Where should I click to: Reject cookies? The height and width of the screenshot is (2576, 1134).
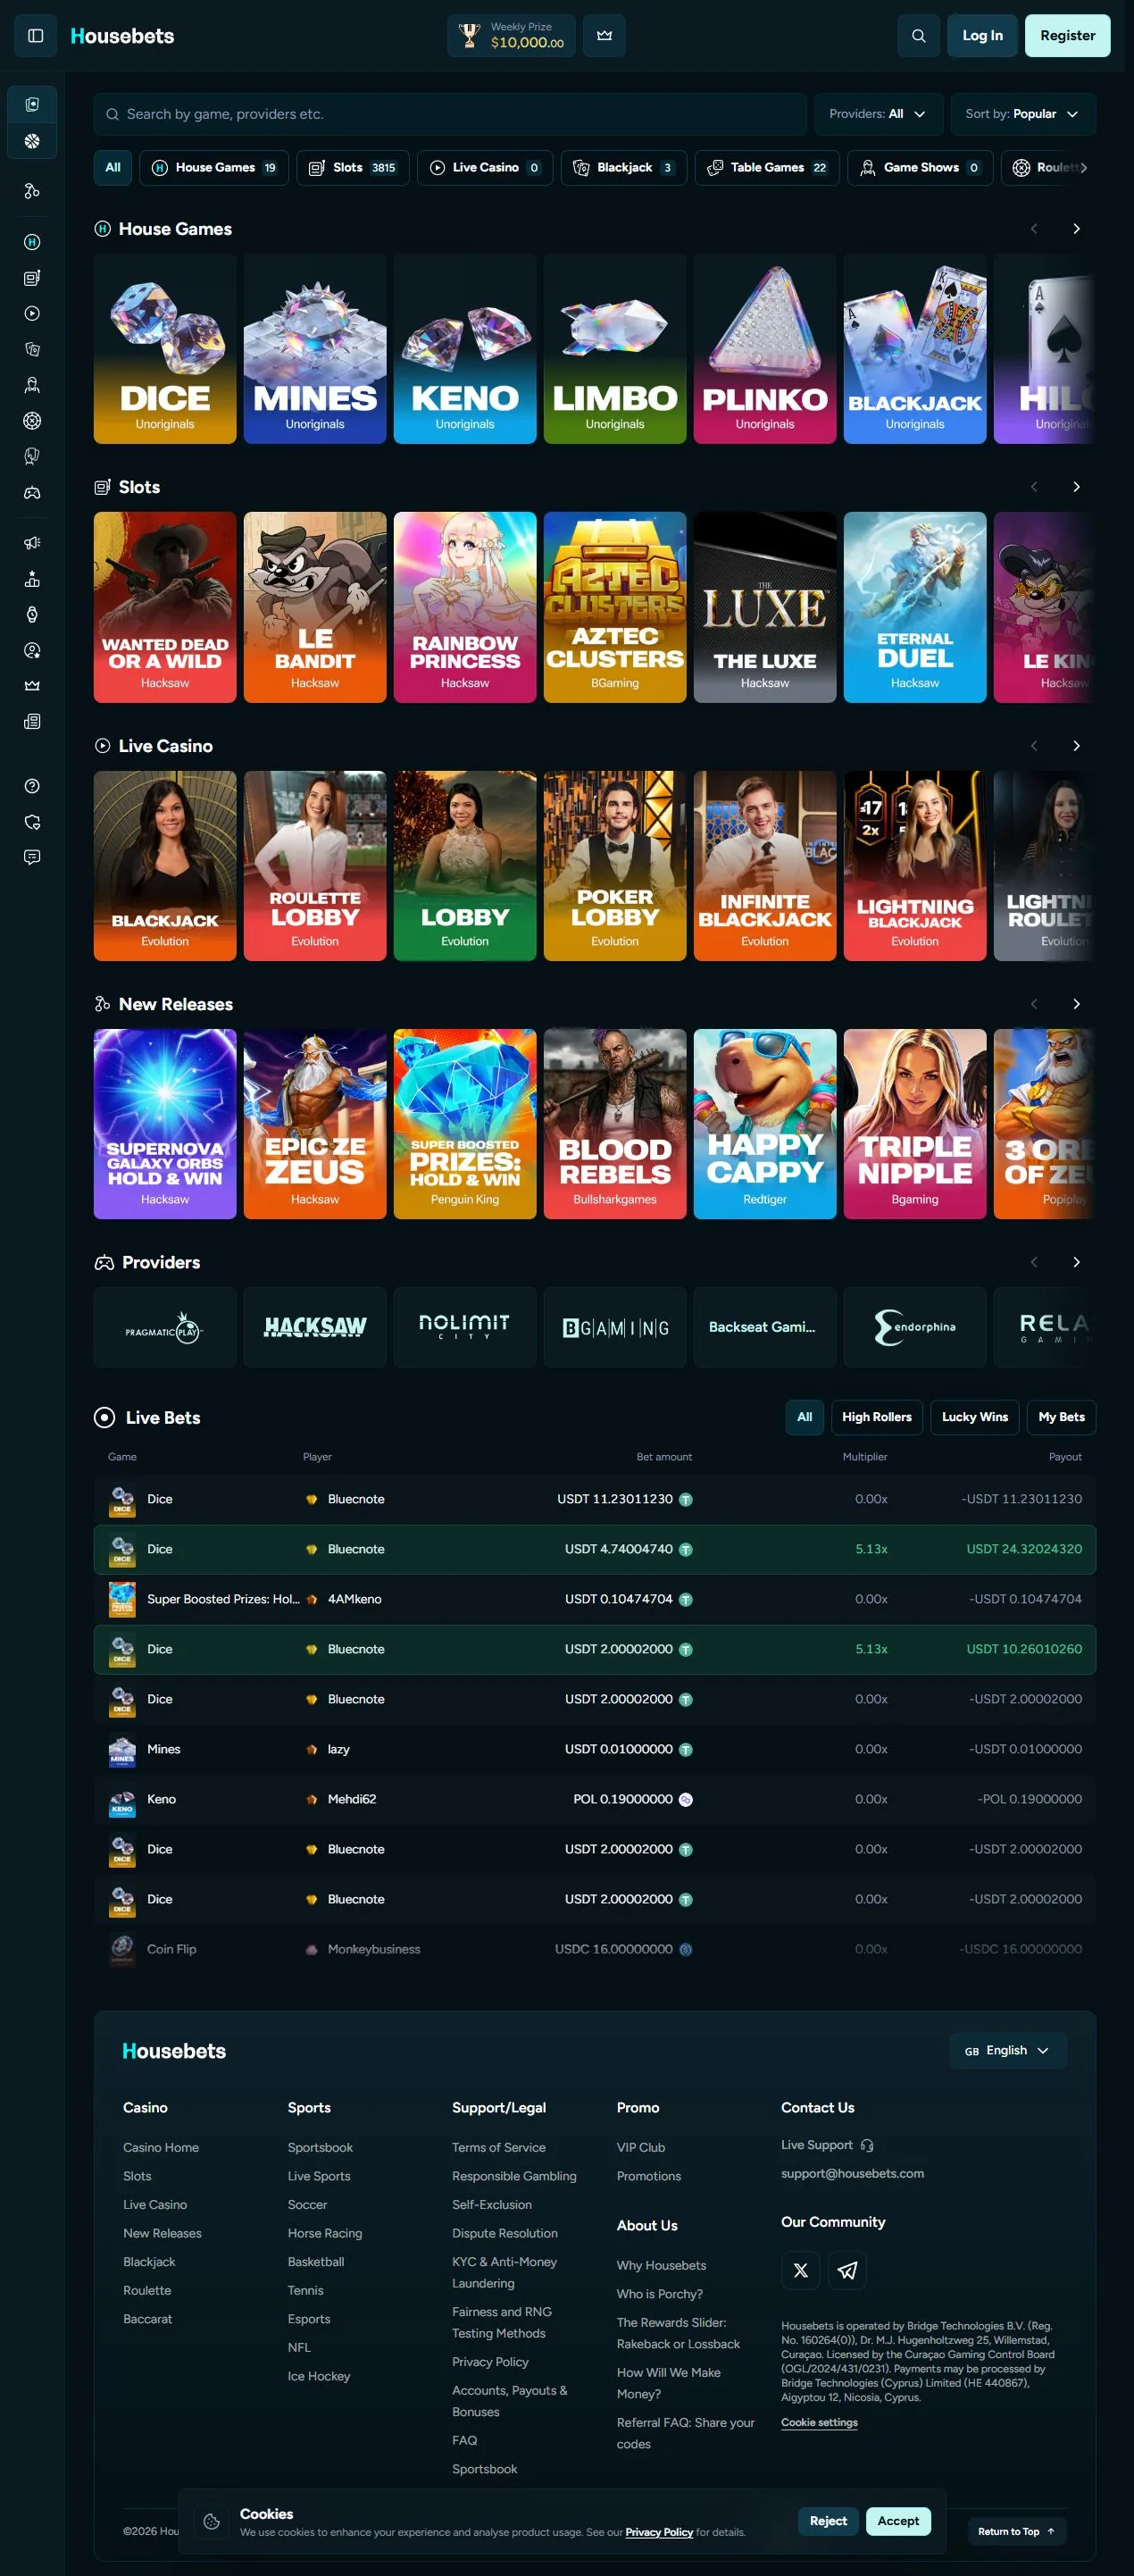(827, 2521)
